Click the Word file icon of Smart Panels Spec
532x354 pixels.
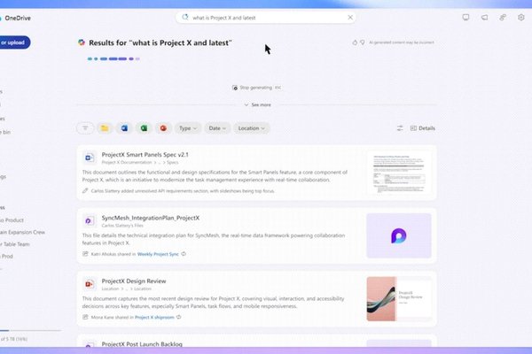pyautogui.click(x=90, y=158)
